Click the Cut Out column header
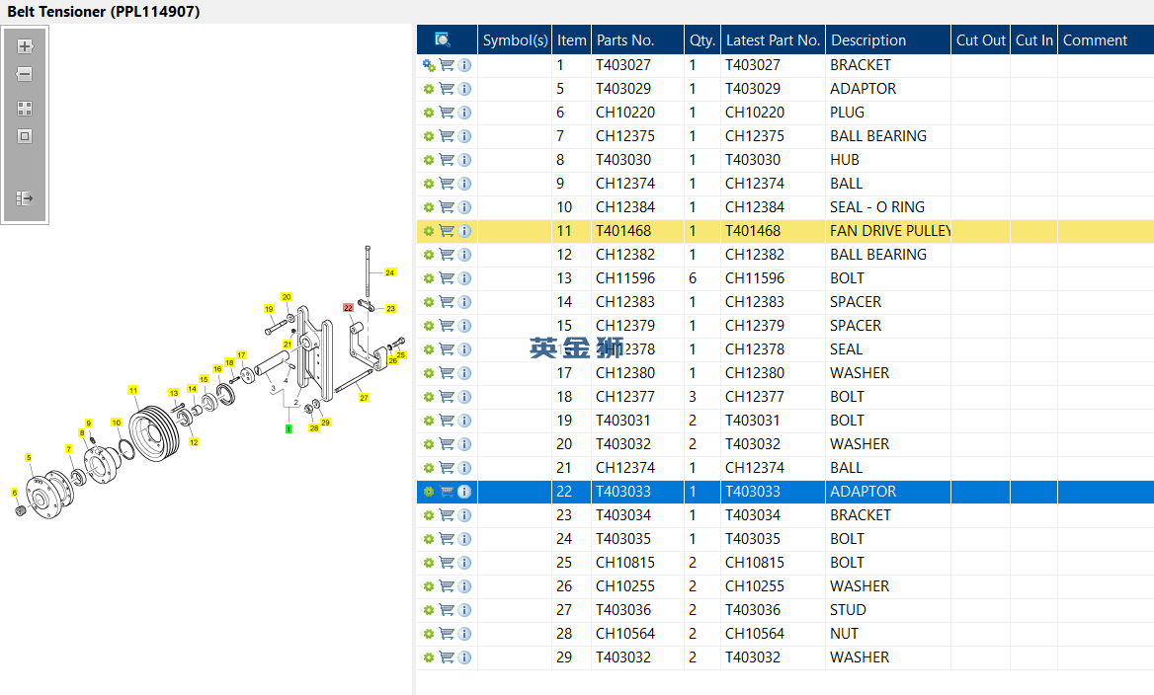Screen dimensions: 1154x695 coord(980,39)
